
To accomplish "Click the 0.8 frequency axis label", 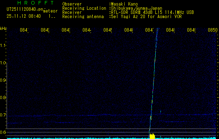I will click(x=3, y=98).
